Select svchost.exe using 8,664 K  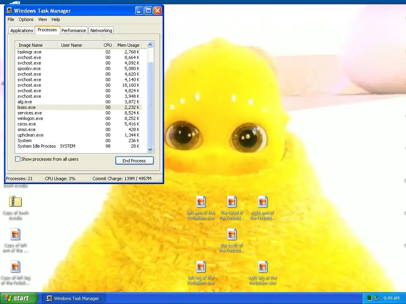pyautogui.click(x=79, y=57)
